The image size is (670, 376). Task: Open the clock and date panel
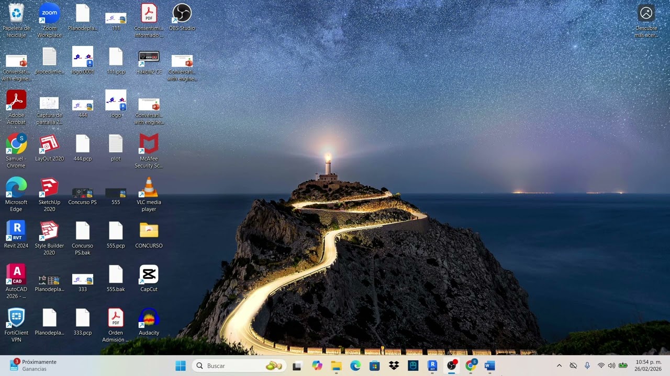(648, 366)
